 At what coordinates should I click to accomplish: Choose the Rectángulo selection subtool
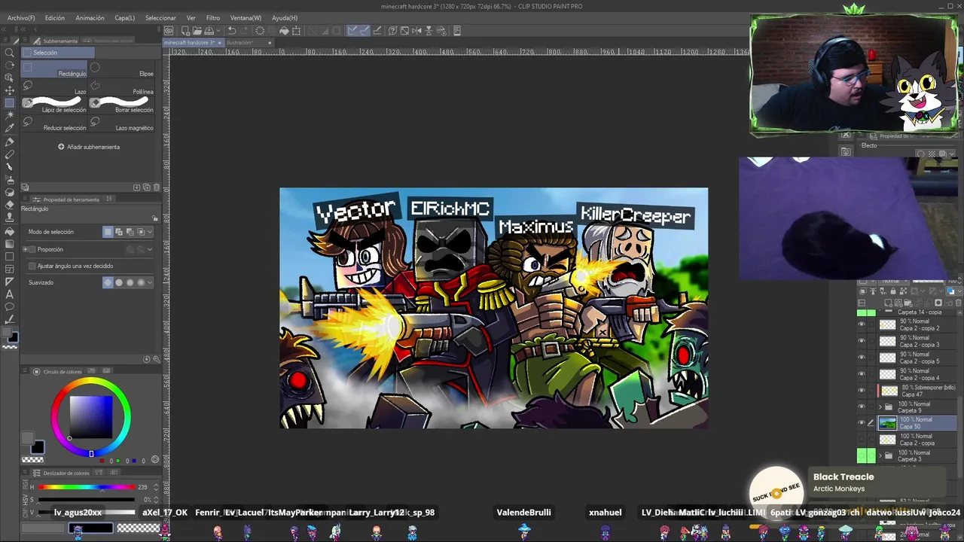coord(55,70)
